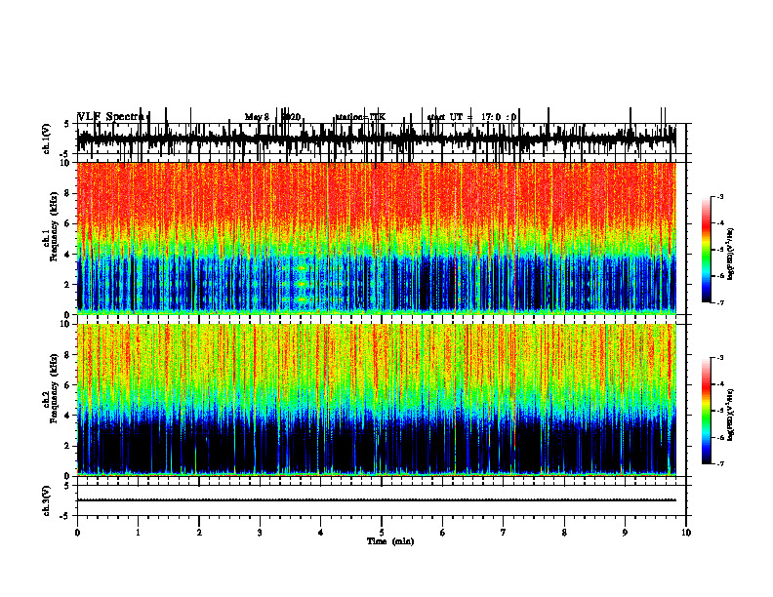
Task: Click the "3" tick on time axis
Action: point(260,533)
